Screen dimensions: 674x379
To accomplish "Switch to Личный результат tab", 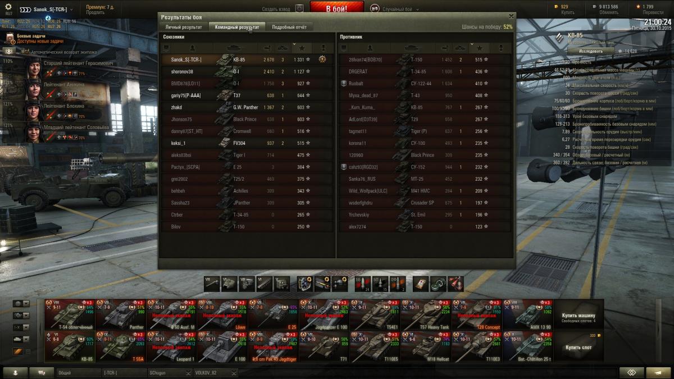I will (184, 27).
